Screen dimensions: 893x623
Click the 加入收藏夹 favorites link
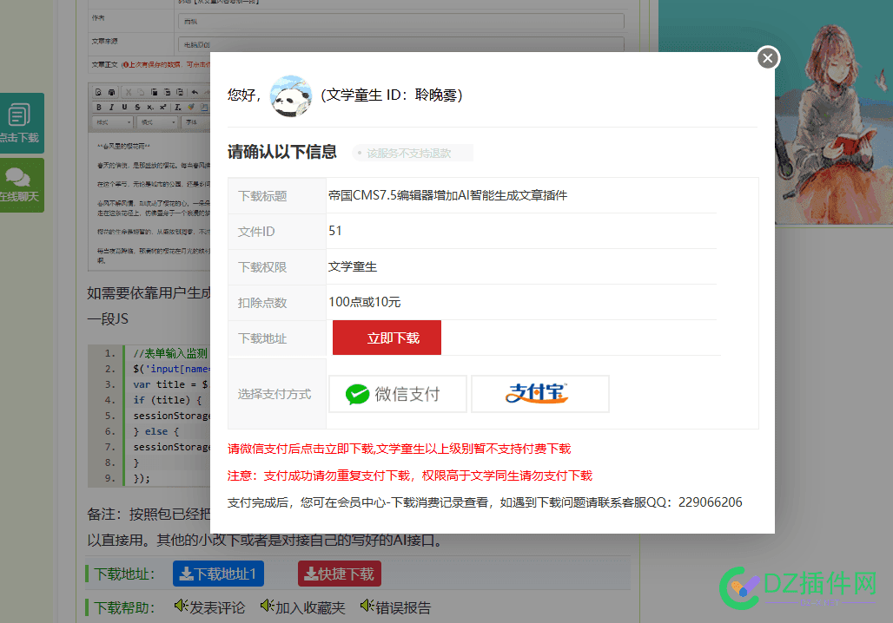[302, 607]
